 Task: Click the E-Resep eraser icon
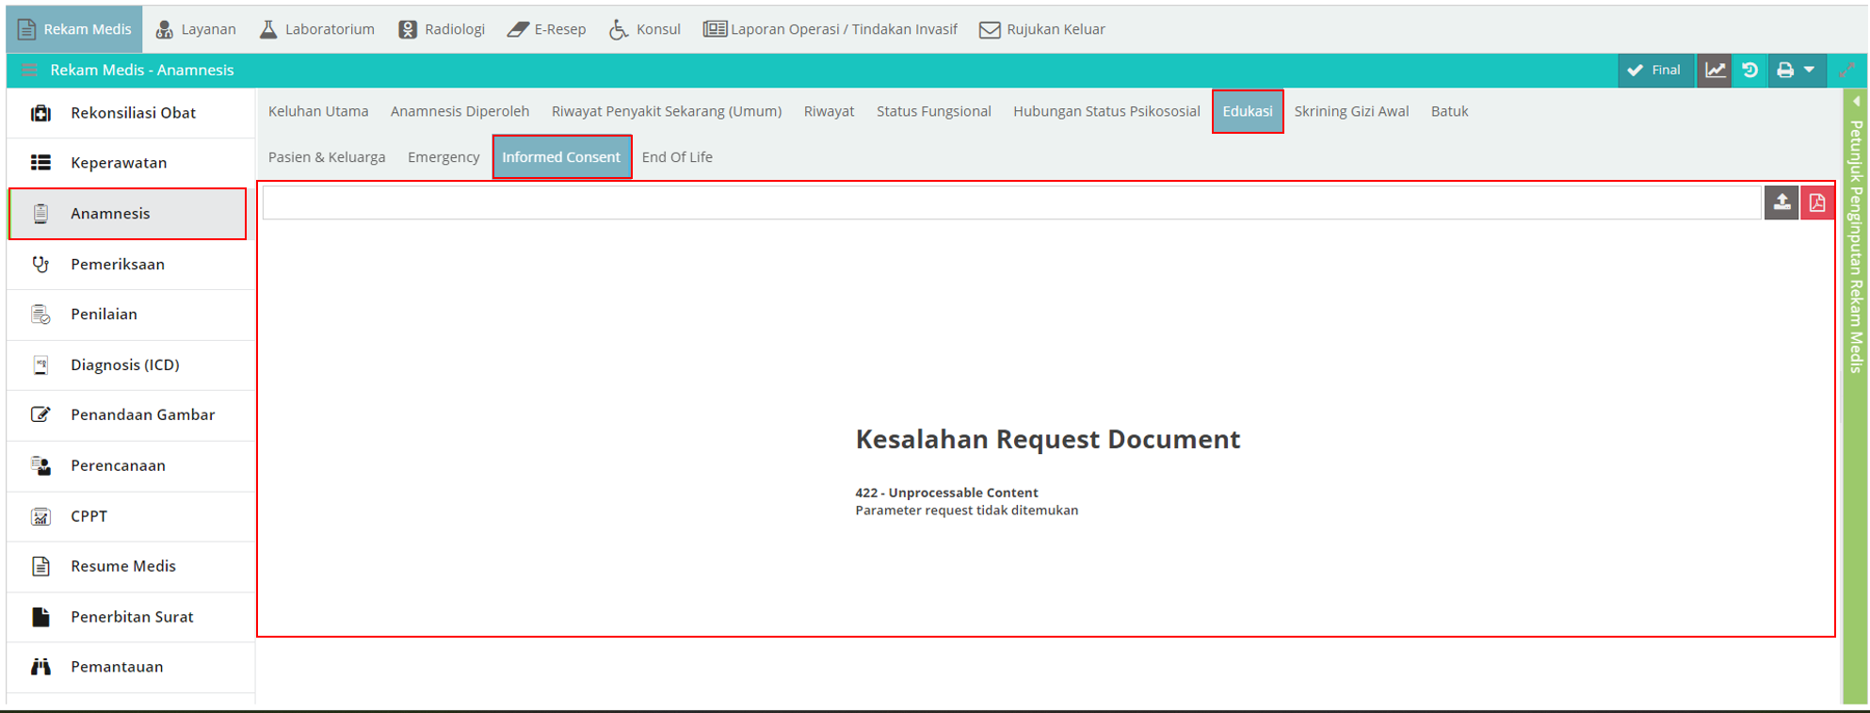coord(518,29)
